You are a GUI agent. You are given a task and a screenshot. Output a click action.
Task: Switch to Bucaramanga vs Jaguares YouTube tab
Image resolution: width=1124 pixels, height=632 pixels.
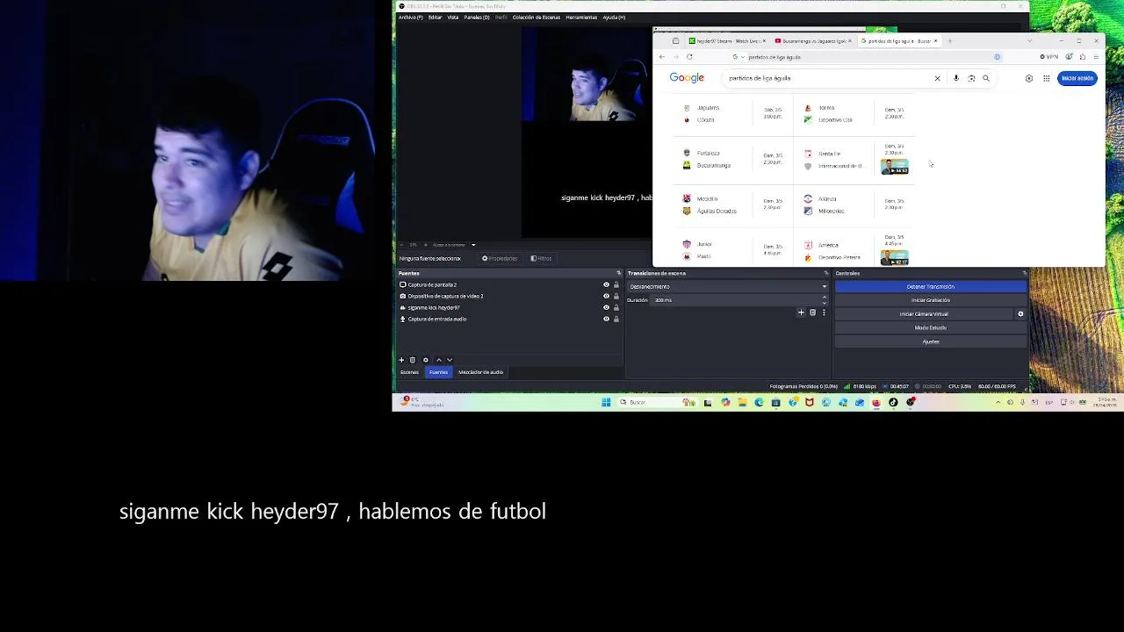(813, 41)
